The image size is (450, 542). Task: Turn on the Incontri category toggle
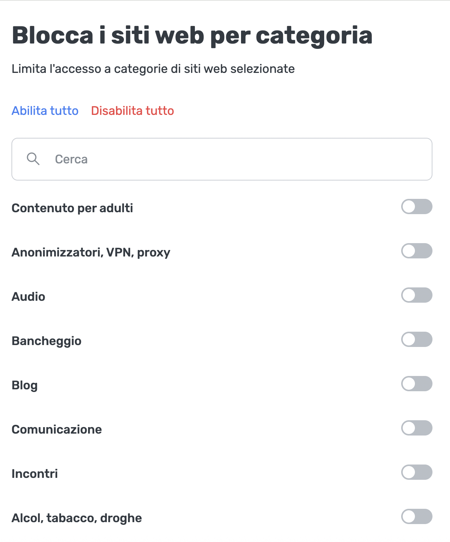click(x=416, y=473)
